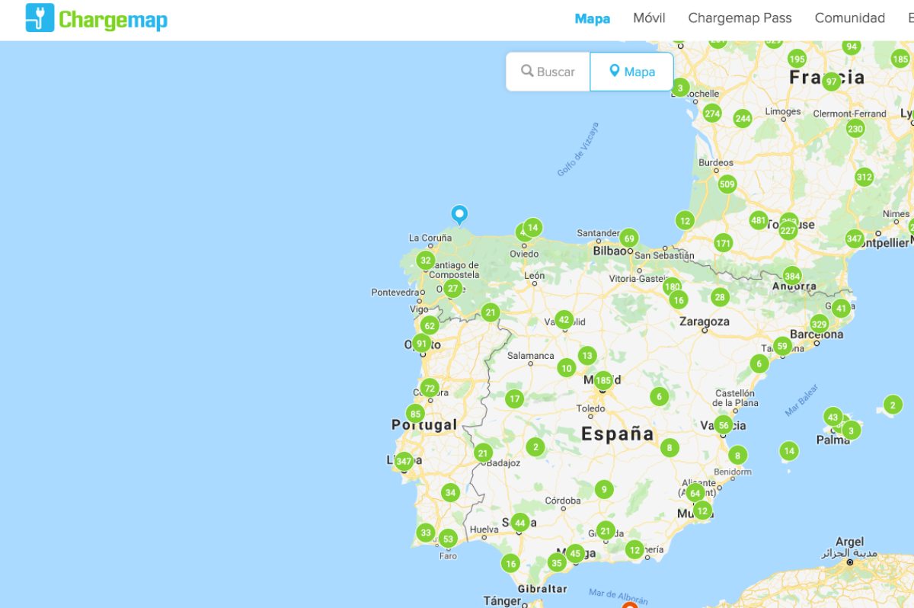914x608 pixels.
Task: Select the 69 cluster marker near Bilbao
Action: 628,238
